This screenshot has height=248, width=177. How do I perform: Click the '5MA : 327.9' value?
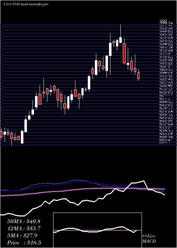click(22, 236)
